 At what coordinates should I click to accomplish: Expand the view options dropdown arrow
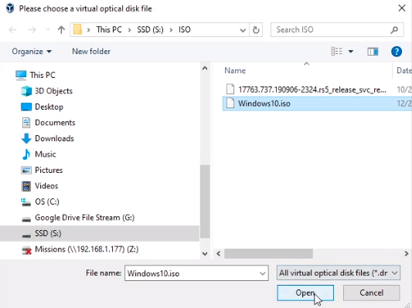[351, 52]
